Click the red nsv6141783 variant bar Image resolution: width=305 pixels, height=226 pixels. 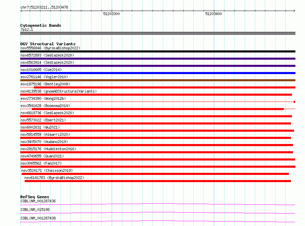[158, 181]
